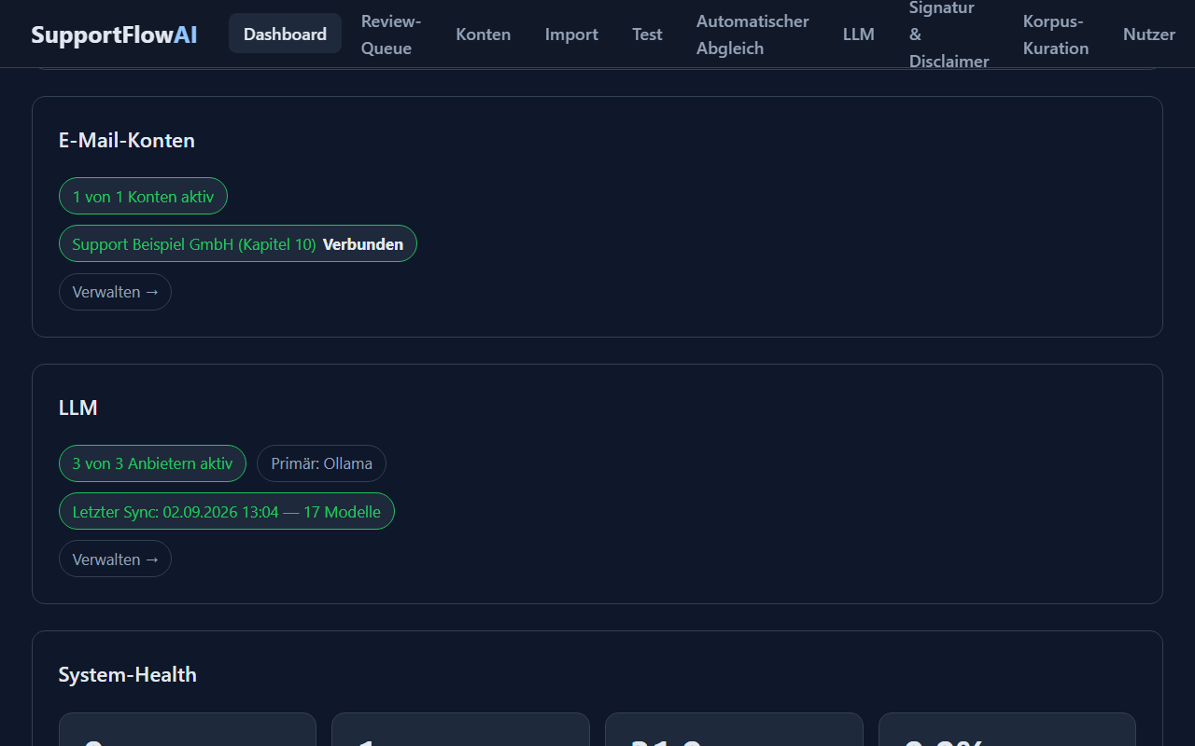Click '1 von 1 Konten aktiv' badge
This screenshot has width=1195, height=746.
(143, 197)
